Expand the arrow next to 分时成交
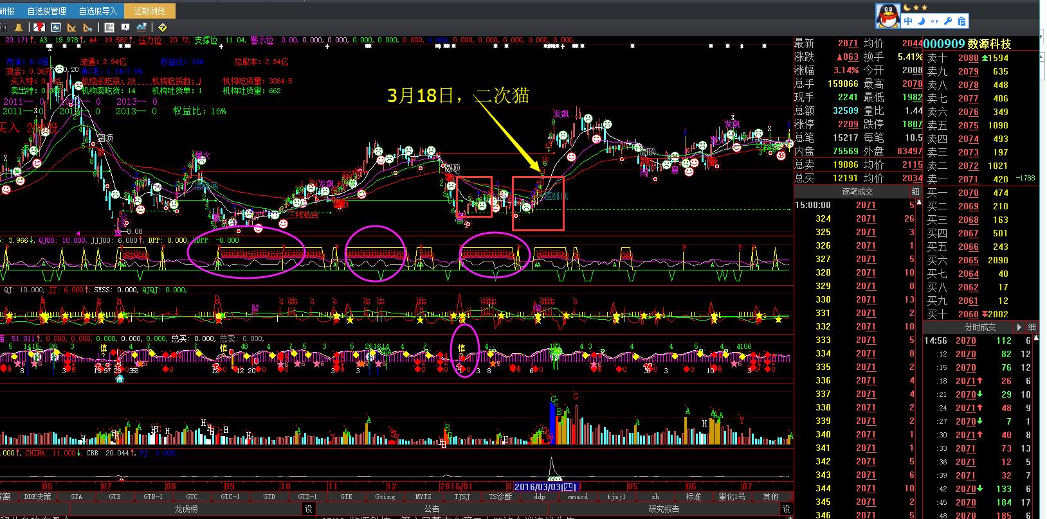The height and width of the screenshot is (519, 1047). click(1019, 327)
